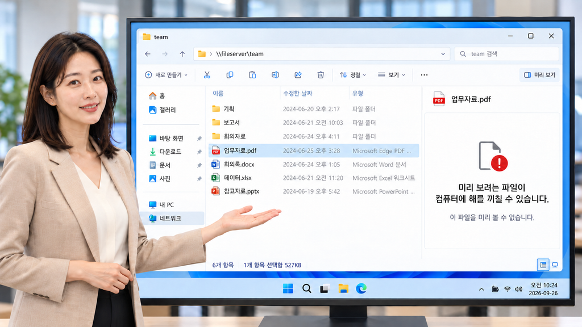Go forward with the right arrow
The height and width of the screenshot is (327, 582).
point(165,54)
